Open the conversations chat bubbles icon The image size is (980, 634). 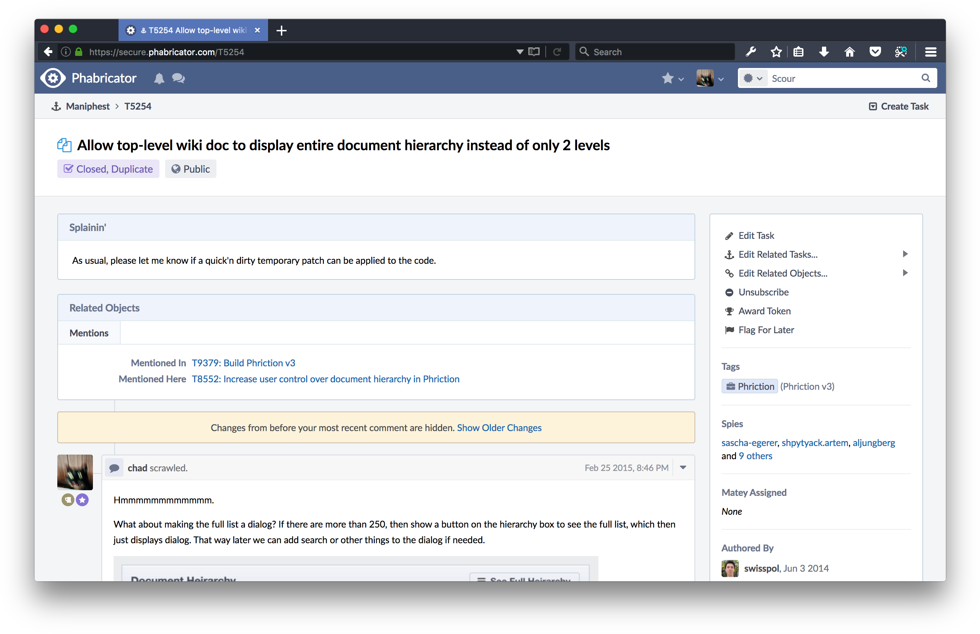(178, 78)
